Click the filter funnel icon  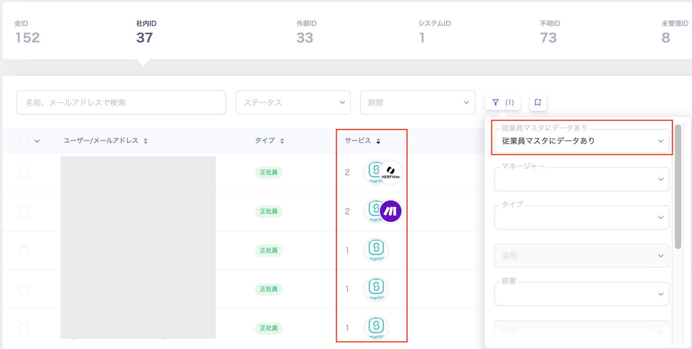(496, 102)
